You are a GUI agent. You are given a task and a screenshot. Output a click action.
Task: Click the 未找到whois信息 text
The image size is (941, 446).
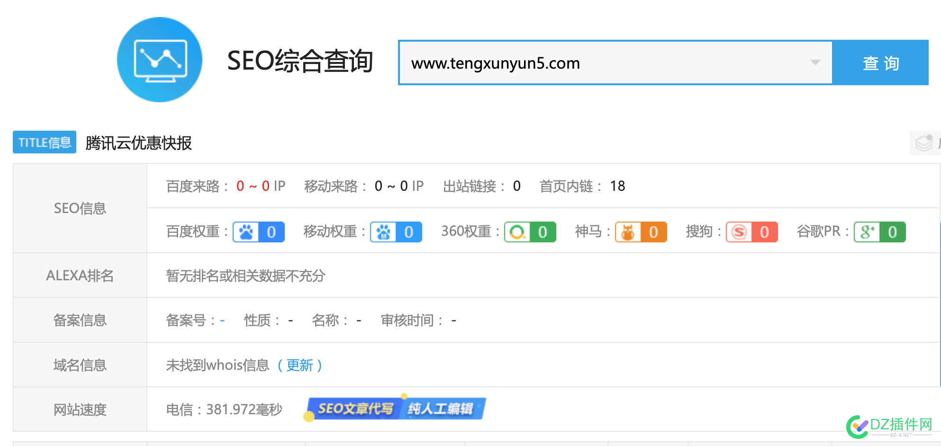(x=217, y=365)
